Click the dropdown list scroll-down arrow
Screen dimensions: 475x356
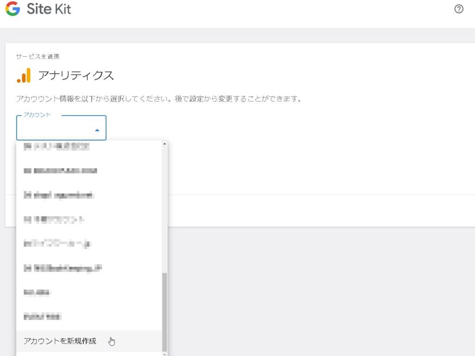click(x=165, y=354)
